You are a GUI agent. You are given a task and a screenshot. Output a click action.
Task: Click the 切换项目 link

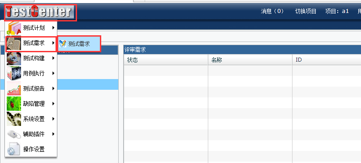click(x=306, y=11)
